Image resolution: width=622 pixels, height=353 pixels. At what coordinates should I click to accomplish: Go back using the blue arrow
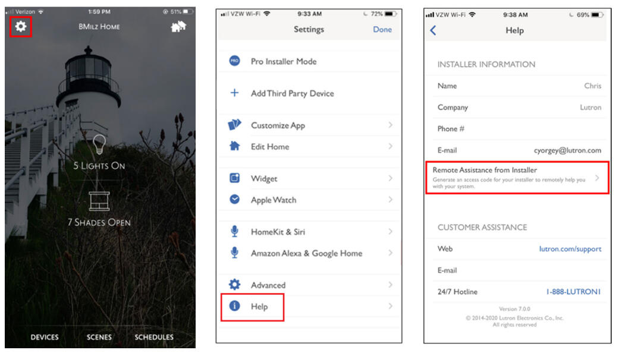tap(433, 30)
